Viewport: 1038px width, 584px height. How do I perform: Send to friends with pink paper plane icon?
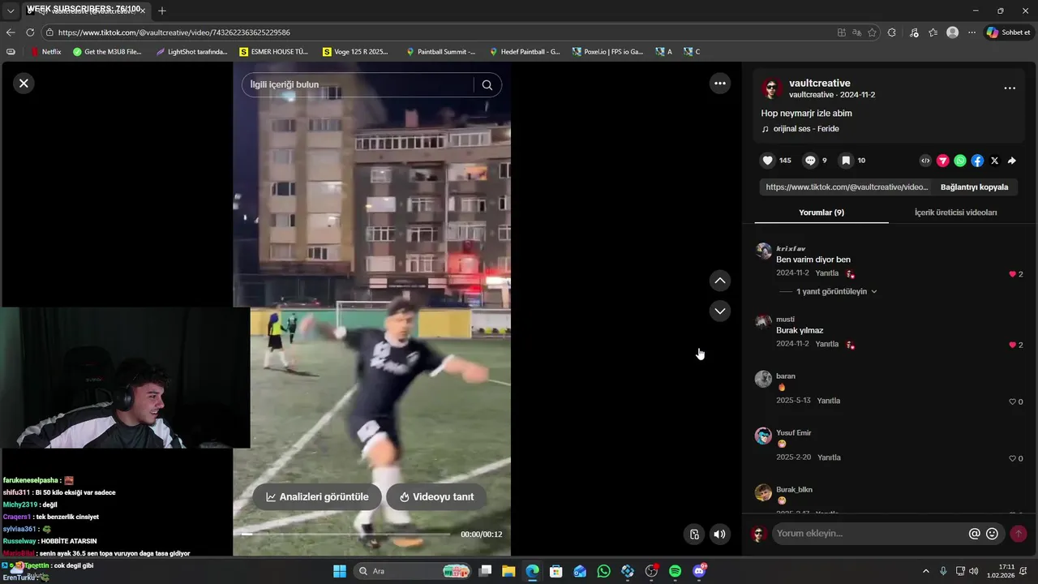(942, 161)
